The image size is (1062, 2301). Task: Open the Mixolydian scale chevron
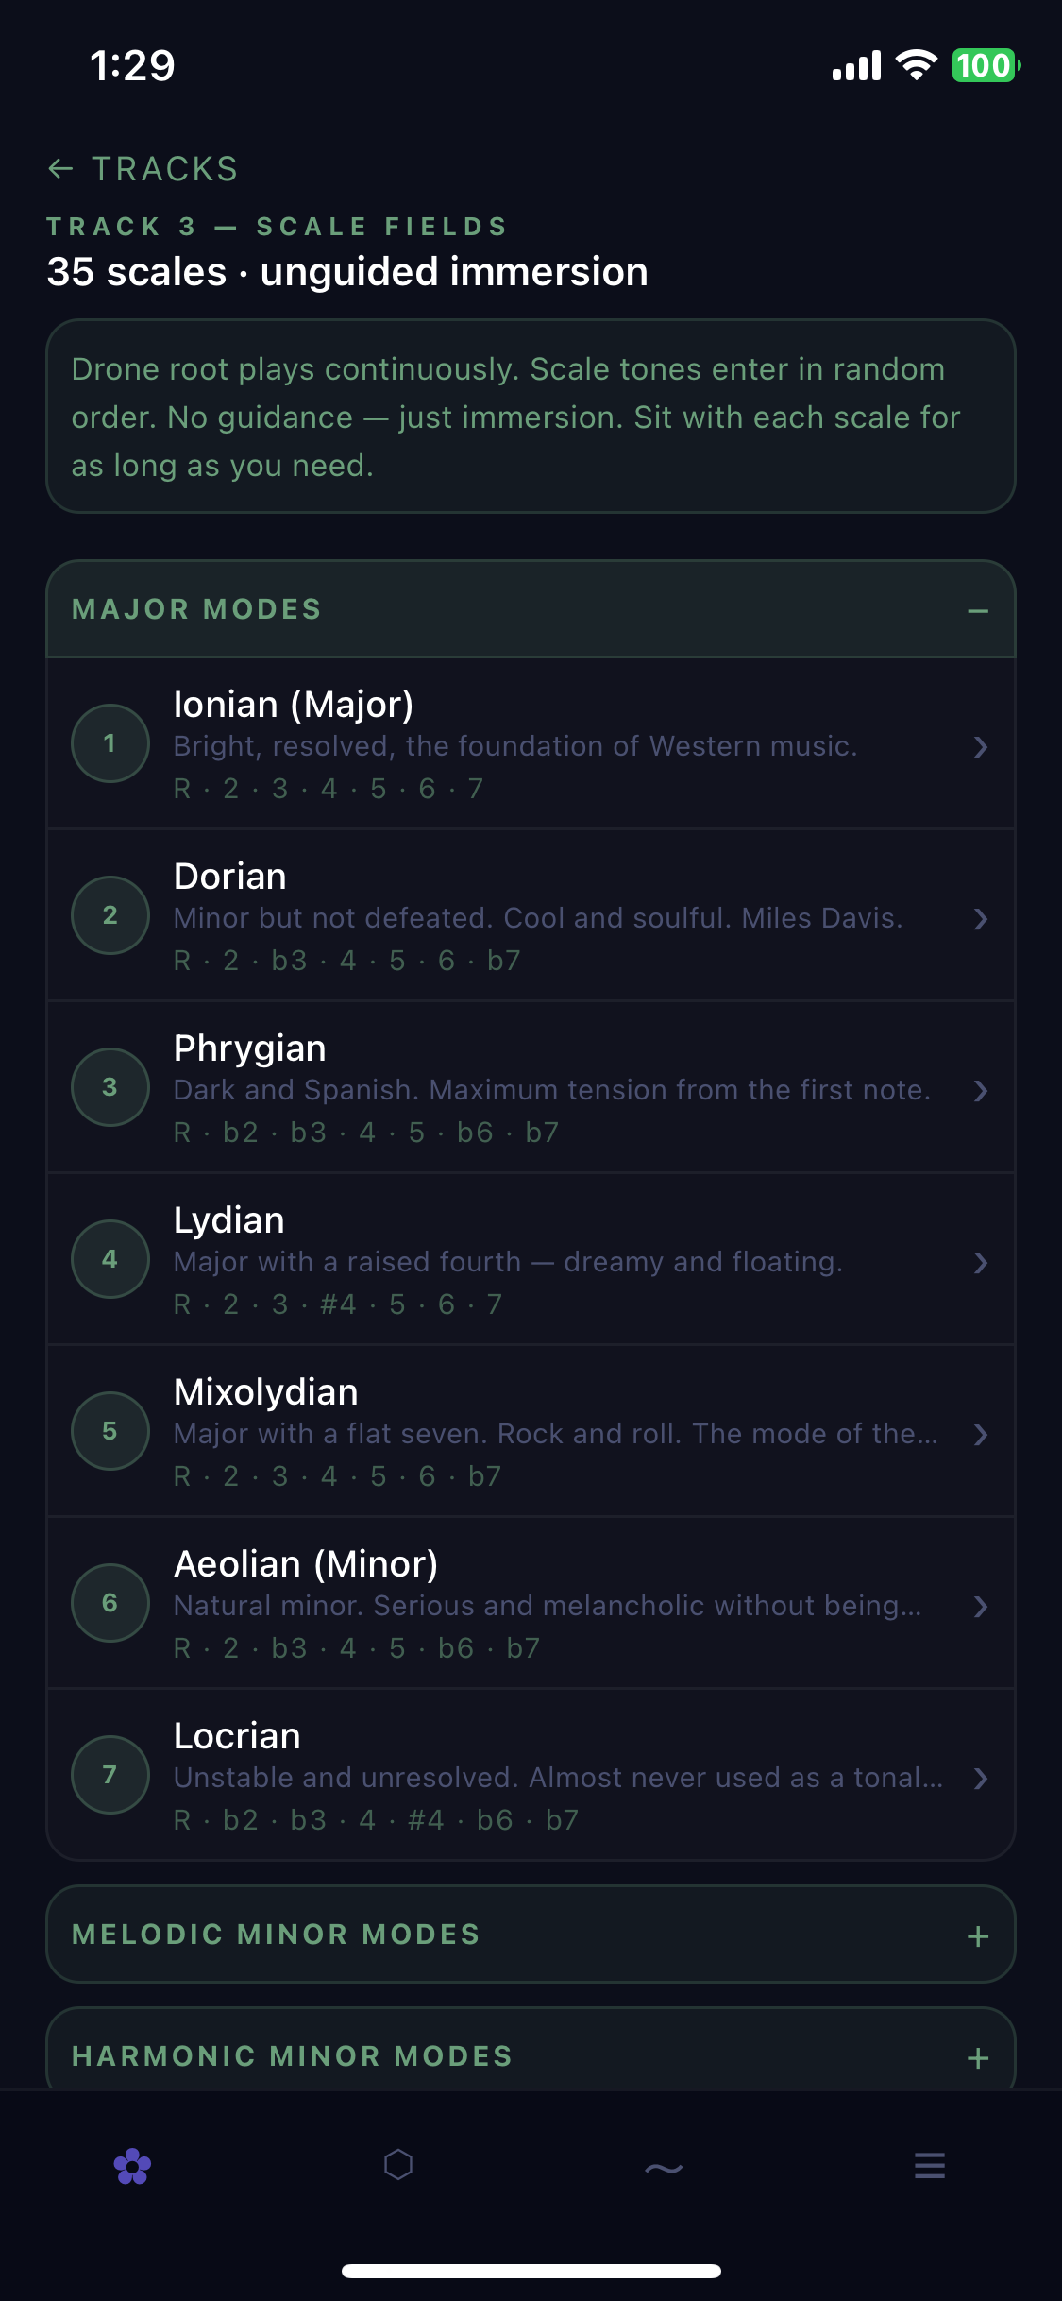tap(981, 1435)
